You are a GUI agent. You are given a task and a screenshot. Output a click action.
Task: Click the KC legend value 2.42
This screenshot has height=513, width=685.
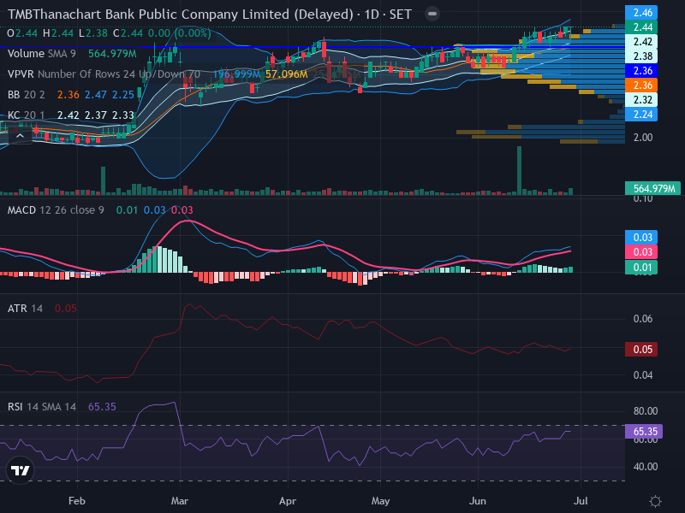click(x=68, y=115)
